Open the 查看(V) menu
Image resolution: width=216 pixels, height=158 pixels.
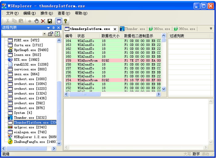(x=64, y=13)
